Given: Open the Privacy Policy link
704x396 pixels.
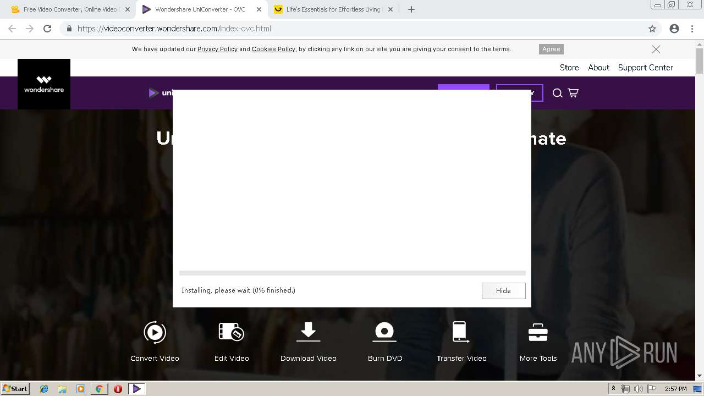Looking at the screenshot, I should point(217,49).
